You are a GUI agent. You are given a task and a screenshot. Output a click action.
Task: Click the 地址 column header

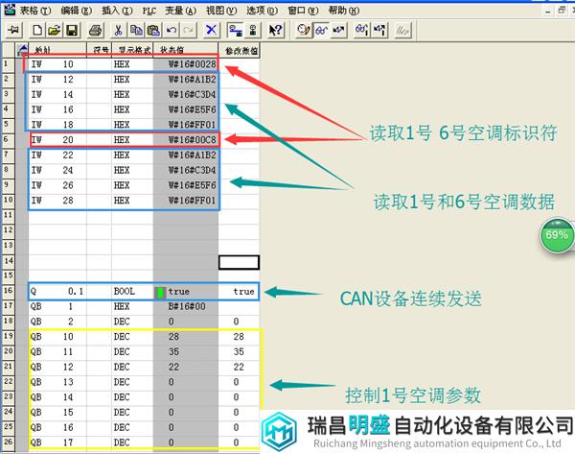tap(57, 50)
